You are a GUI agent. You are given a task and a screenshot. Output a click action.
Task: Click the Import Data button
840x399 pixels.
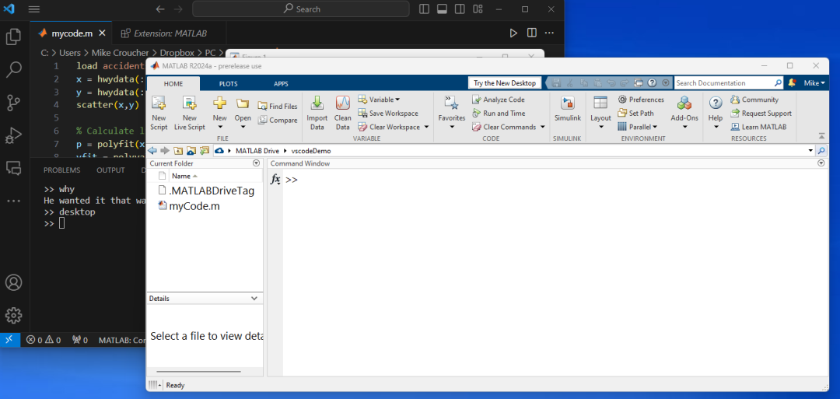(317, 113)
